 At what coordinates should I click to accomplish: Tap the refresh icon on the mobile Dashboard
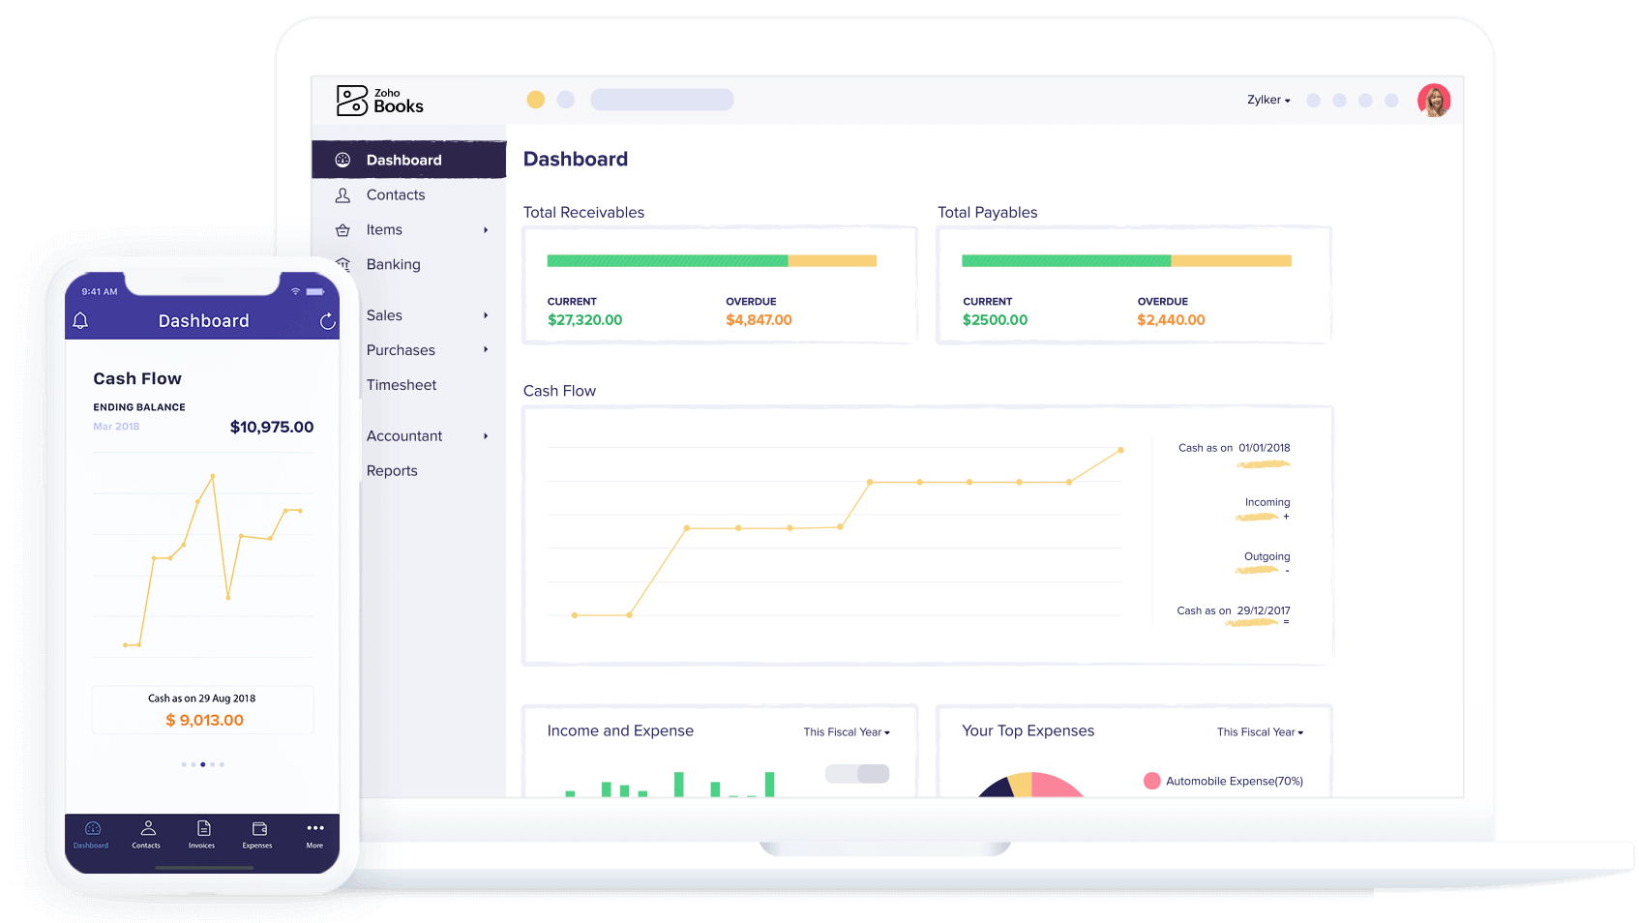point(326,320)
